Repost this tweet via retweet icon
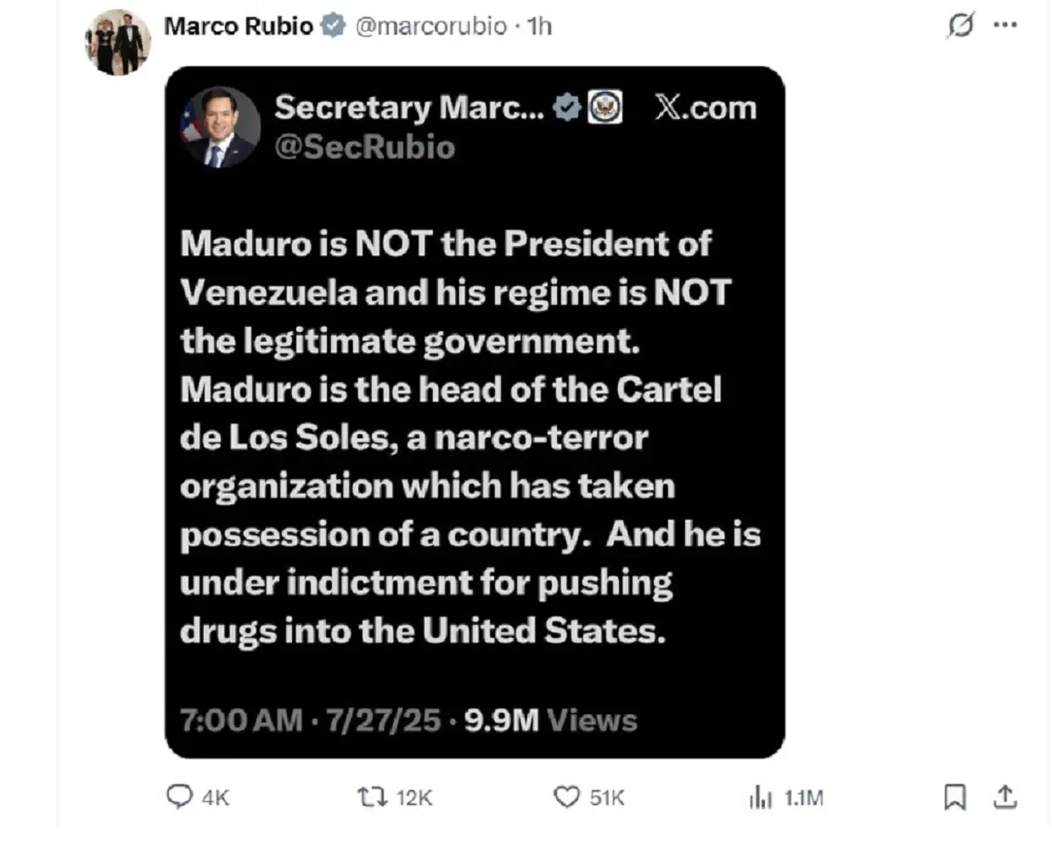Viewport: 1052px width, 846px height. pos(372,797)
